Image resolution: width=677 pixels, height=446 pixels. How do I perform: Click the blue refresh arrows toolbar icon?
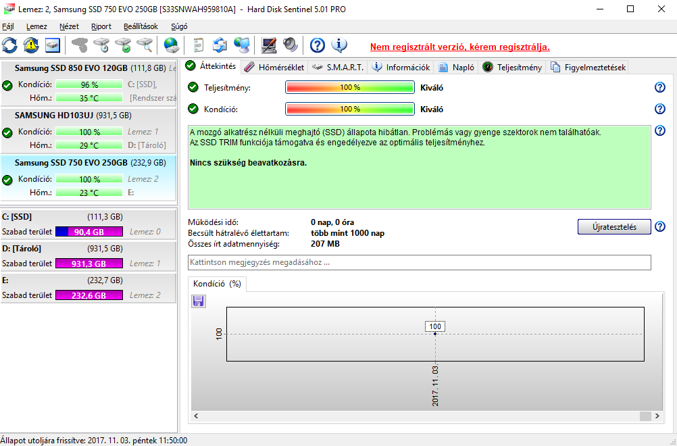coord(9,45)
